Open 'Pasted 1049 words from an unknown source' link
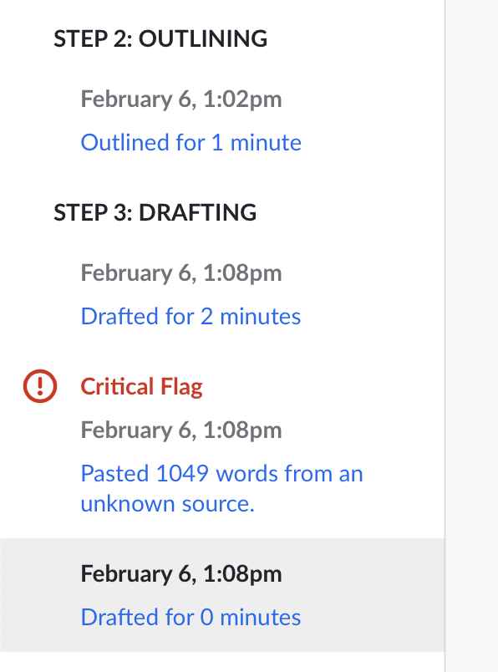498x672 pixels. tap(222, 488)
